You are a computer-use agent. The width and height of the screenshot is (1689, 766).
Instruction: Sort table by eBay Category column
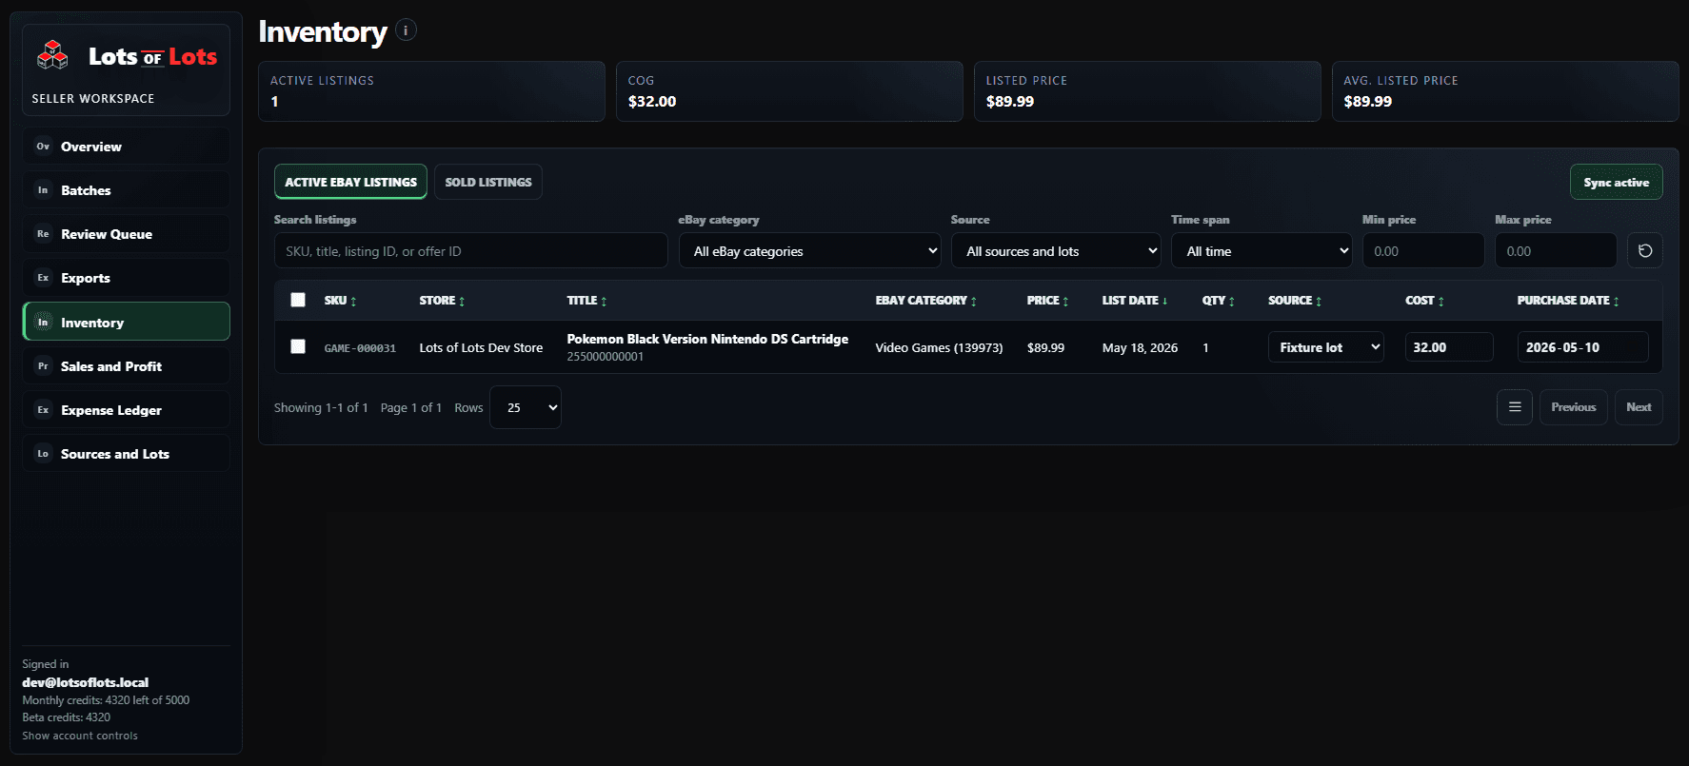point(925,301)
